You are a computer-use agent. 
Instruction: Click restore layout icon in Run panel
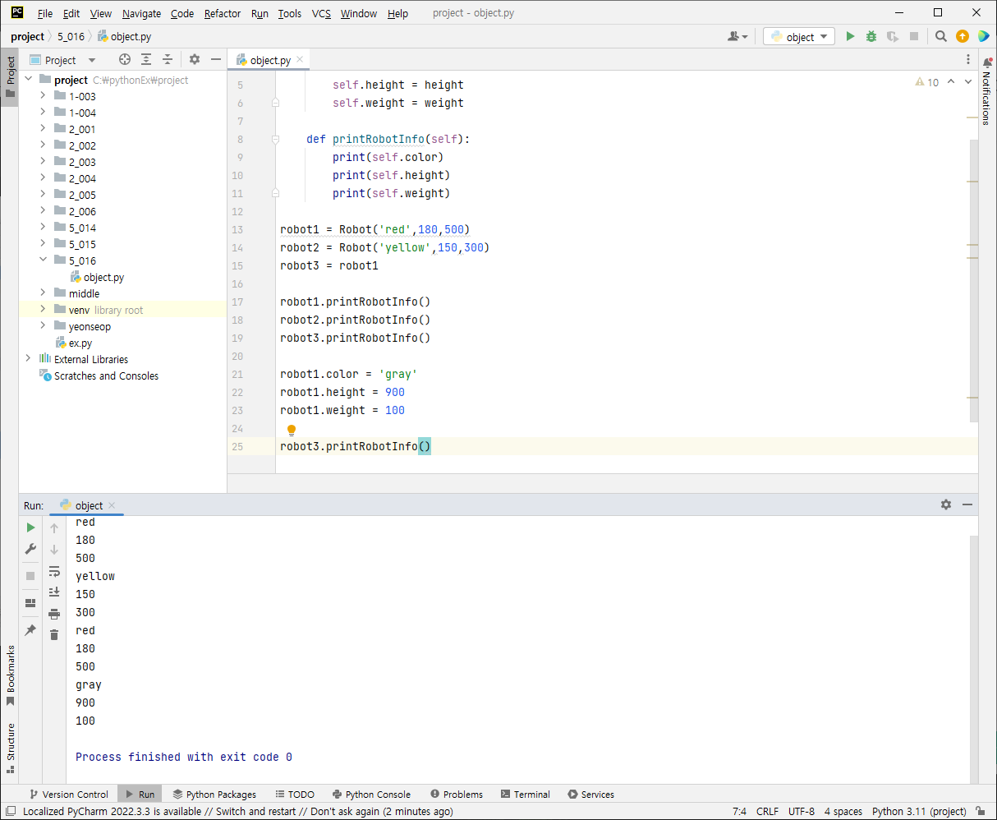pos(30,603)
